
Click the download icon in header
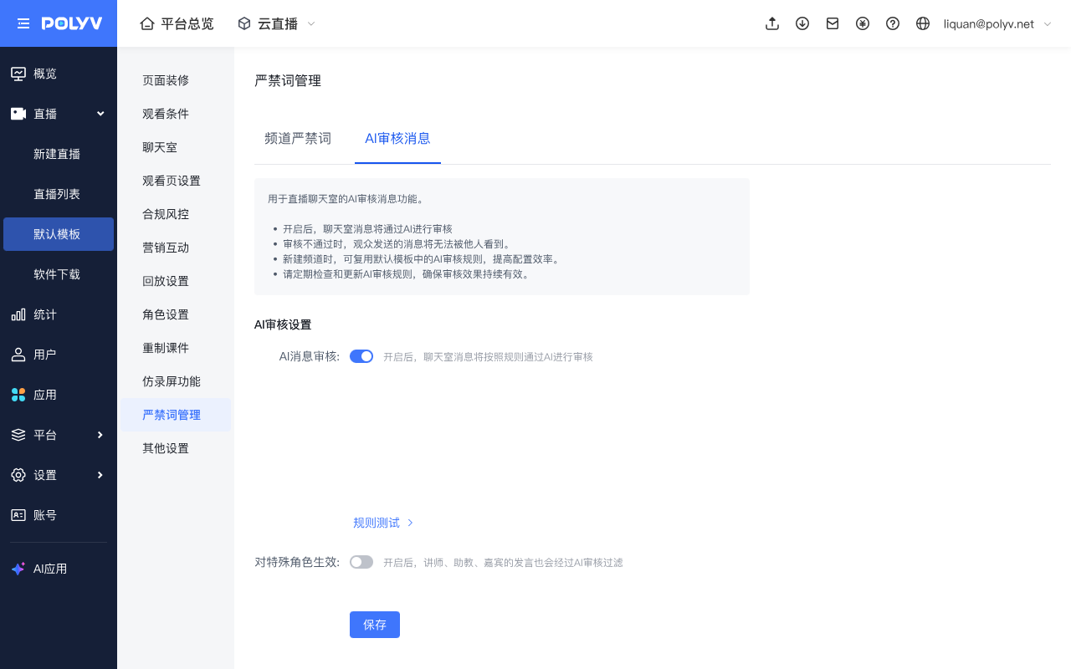(x=802, y=23)
